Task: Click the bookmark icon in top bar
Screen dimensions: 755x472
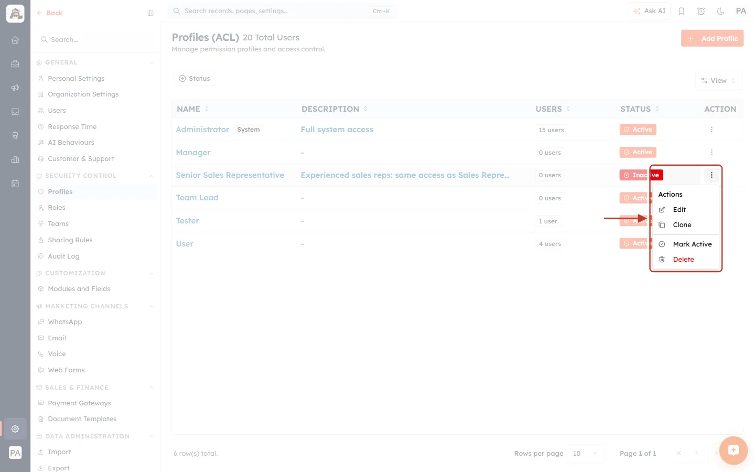Action: click(x=682, y=11)
